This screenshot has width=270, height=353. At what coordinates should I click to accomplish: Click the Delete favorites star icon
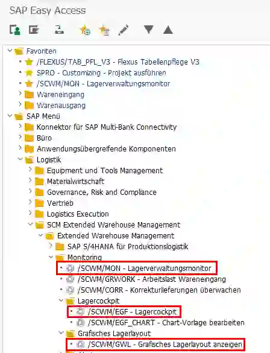[104, 30]
